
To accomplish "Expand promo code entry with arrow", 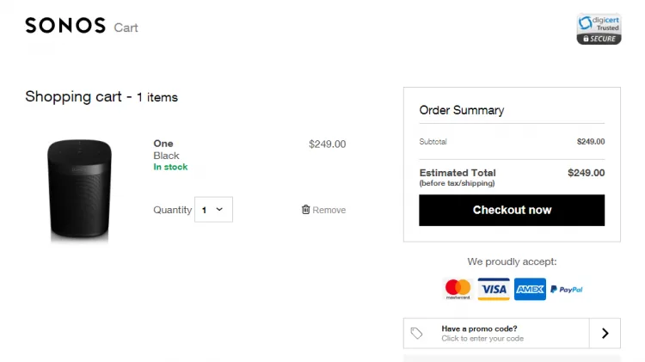I will pyautogui.click(x=605, y=334).
